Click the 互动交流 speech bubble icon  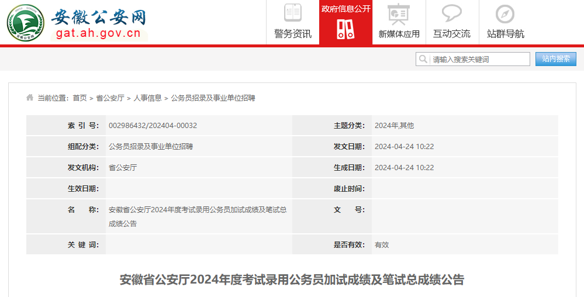pyautogui.click(x=452, y=13)
